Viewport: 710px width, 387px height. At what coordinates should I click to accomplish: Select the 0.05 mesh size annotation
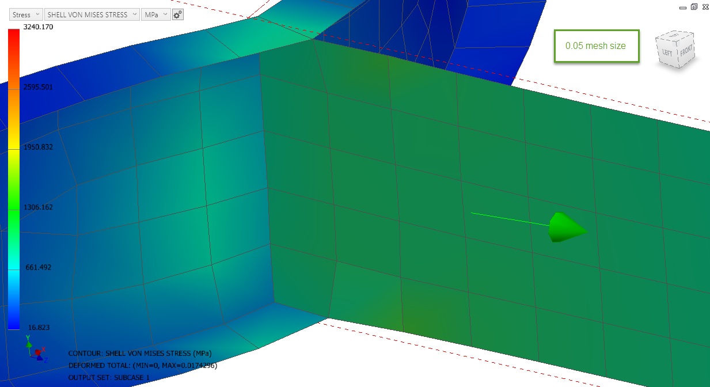[x=597, y=46]
